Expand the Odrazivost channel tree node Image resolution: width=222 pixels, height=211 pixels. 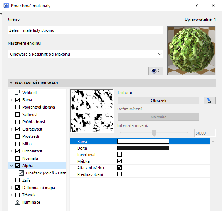pyautogui.click(x=12, y=129)
